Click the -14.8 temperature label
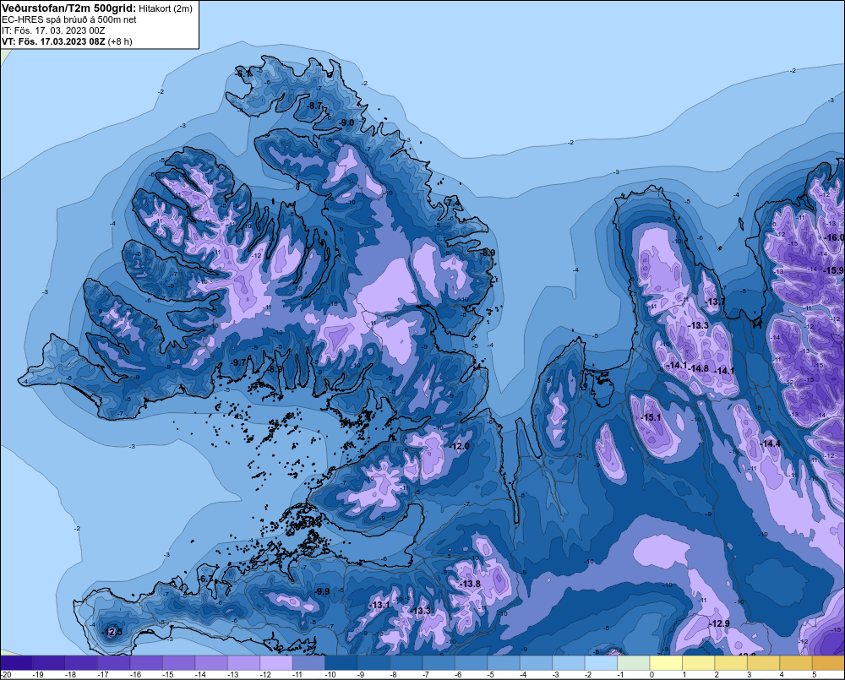Image resolution: width=845 pixels, height=680 pixels. pyautogui.click(x=699, y=368)
